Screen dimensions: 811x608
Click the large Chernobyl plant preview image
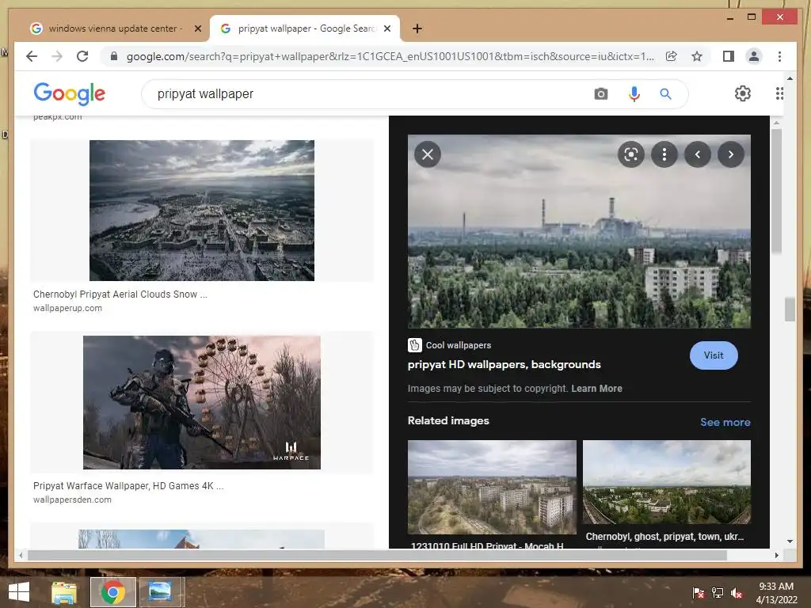[579, 231]
